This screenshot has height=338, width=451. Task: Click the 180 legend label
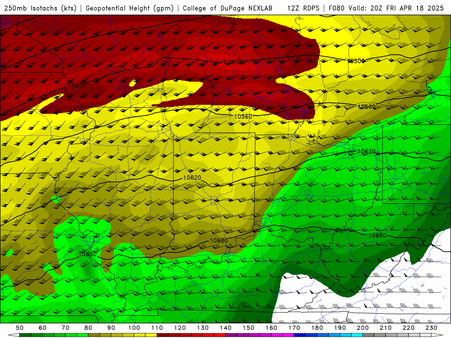pyautogui.click(x=317, y=328)
